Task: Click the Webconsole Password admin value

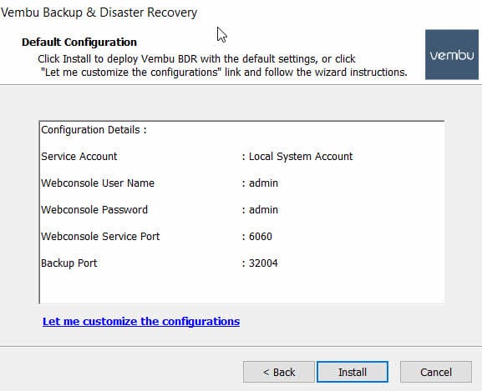Action: [x=263, y=210]
